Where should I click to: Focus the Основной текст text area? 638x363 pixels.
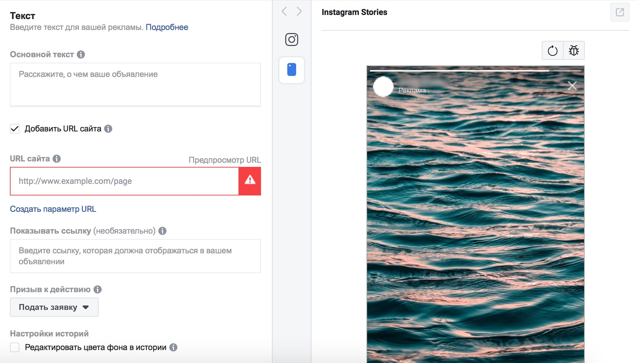point(135,84)
